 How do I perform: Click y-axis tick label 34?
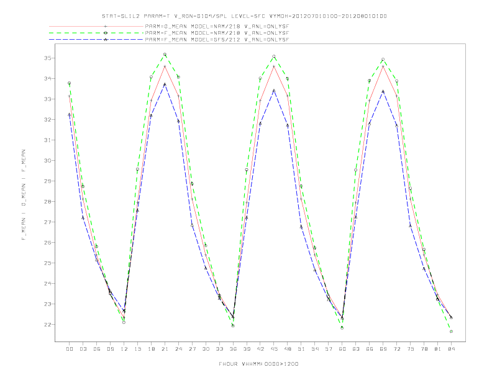[x=48, y=79]
